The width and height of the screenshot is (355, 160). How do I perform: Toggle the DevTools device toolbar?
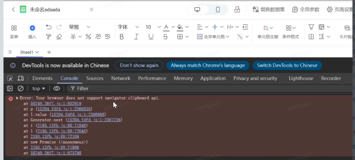tap(21, 78)
